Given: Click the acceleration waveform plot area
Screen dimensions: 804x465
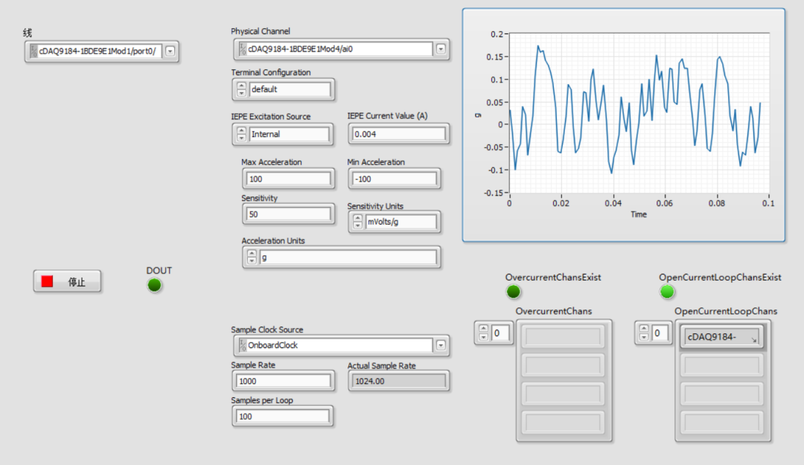Looking at the screenshot, I should tap(639, 113).
